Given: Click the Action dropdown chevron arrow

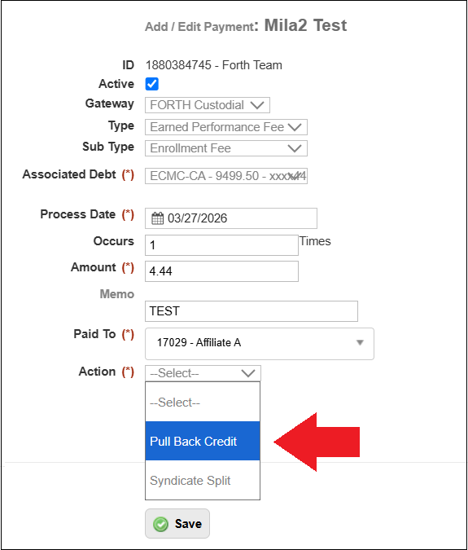Looking at the screenshot, I should [248, 373].
